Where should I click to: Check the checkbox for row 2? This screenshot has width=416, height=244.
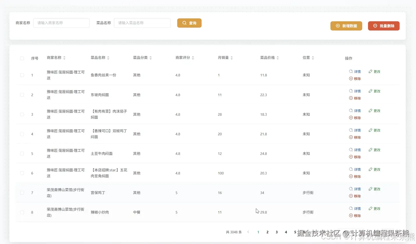[22, 95]
